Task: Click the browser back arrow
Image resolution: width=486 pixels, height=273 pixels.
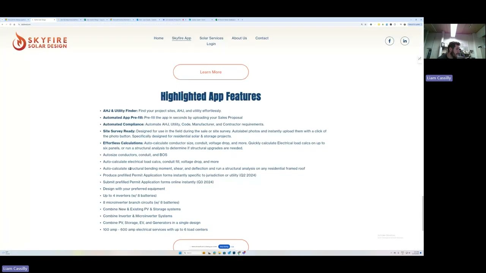Action: coord(2,24)
